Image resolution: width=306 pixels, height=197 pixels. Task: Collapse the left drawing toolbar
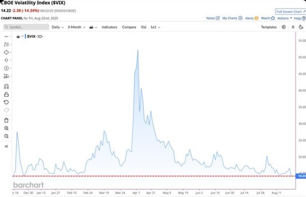point(6,146)
